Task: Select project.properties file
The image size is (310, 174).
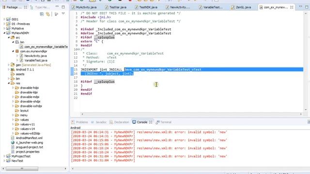Action: pyautogui.click(x=28, y=152)
